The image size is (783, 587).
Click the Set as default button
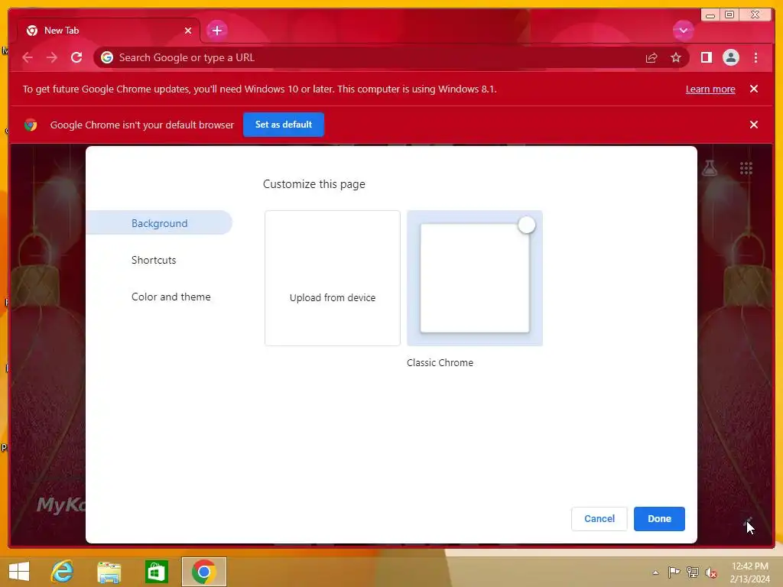pyautogui.click(x=283, y=125)
